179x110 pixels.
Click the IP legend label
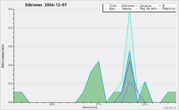(x=164, y=6)
